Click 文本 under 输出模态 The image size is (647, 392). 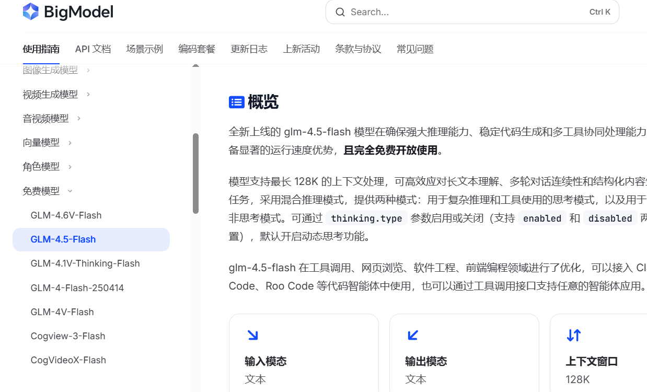click(415, 379)
